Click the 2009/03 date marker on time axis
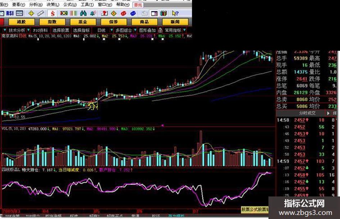The width and height of the screenshot is (340, 219). pos(11,211)
